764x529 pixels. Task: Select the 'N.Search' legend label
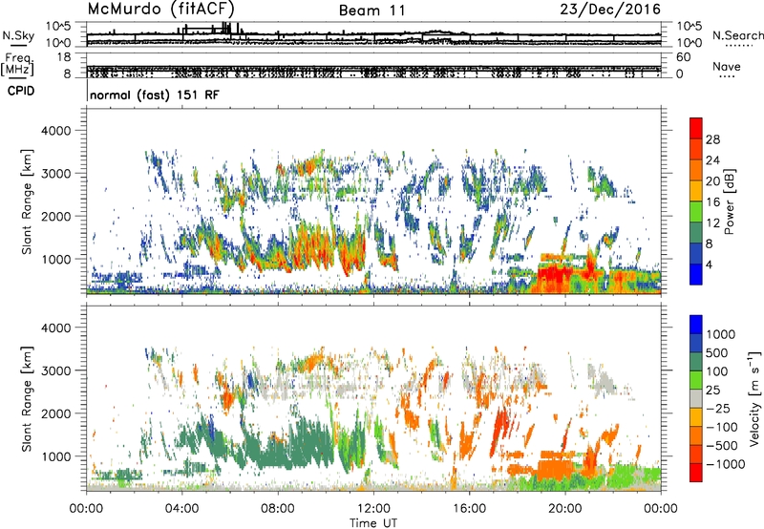point(737,35)
